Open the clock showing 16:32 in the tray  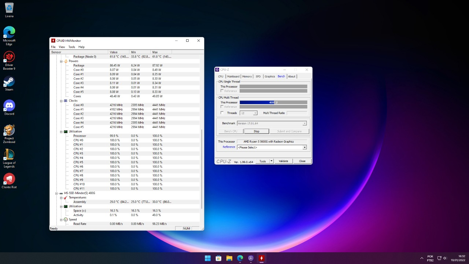458,258
